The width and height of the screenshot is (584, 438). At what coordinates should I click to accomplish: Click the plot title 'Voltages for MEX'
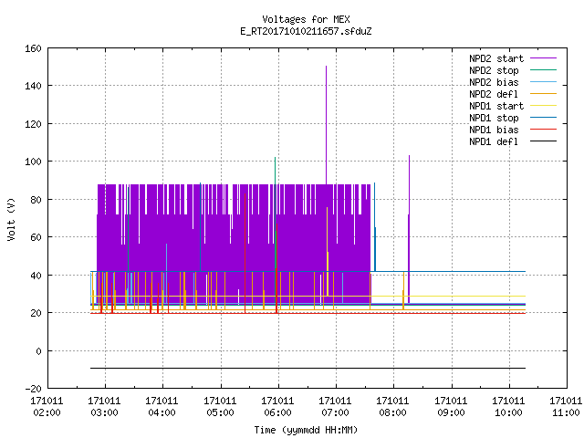(x=306, y=19)
